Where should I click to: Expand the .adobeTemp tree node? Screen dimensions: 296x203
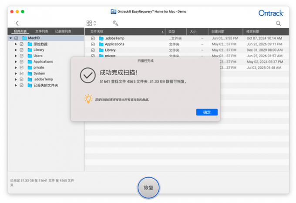[x=16, y=80]
